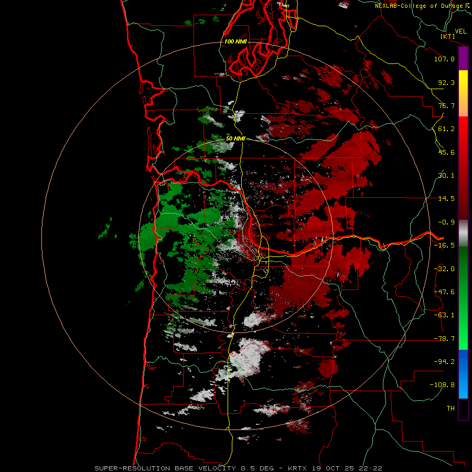Select the -109.8 legend value

pos(443,385)
